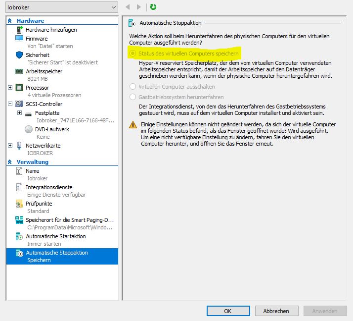
Task: Click the 'C:\ProgramData\Microsoft\Windo...' path
Action: pyautogui.click(x=70, y=227)
